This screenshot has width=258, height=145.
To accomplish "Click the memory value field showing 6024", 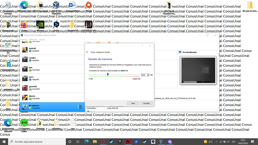I will tap(144, 75).
